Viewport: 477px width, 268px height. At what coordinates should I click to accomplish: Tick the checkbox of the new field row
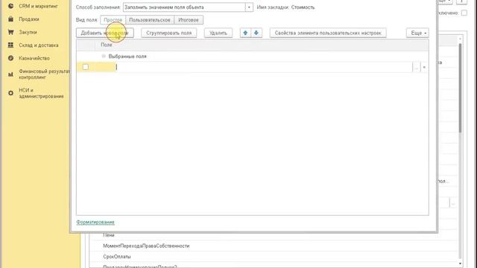click(x=86, y=67)
